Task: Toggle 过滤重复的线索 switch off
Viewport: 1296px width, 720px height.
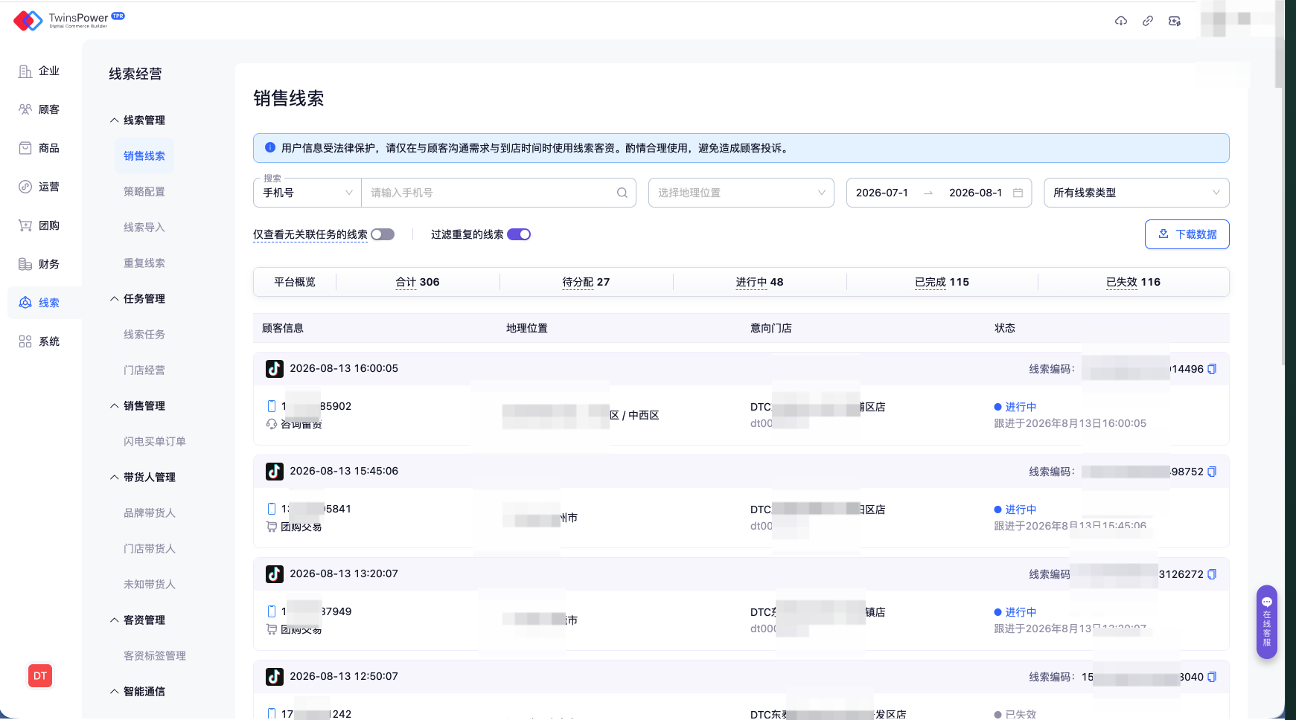Action: (x=519, y=234)
